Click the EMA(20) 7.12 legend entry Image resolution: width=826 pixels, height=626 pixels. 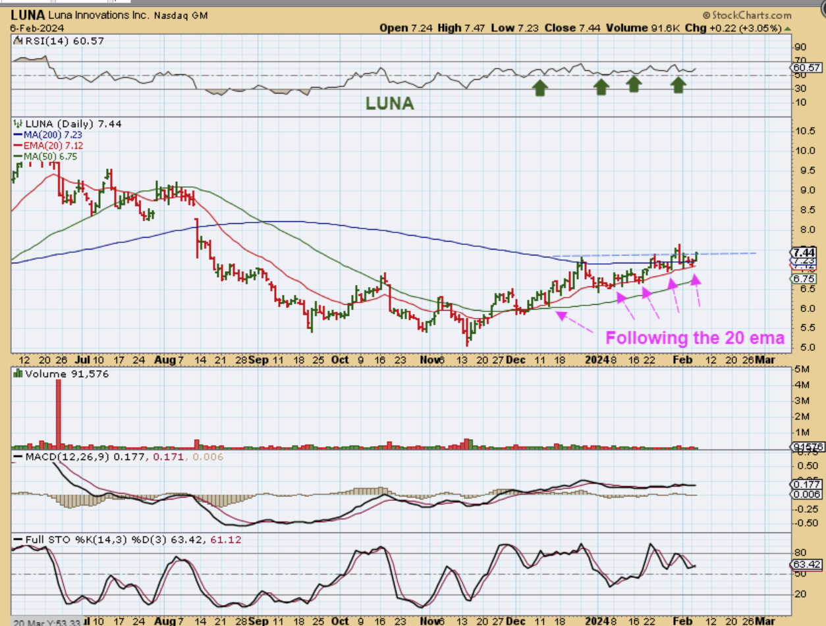pyautogui.click(x=48, y=145)
